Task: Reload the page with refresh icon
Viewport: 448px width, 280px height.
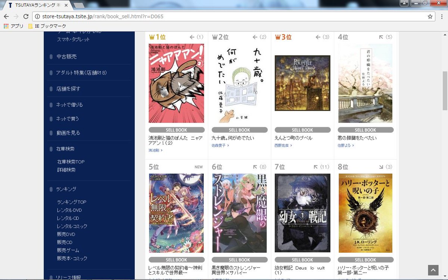Action: tap(26, 16)
